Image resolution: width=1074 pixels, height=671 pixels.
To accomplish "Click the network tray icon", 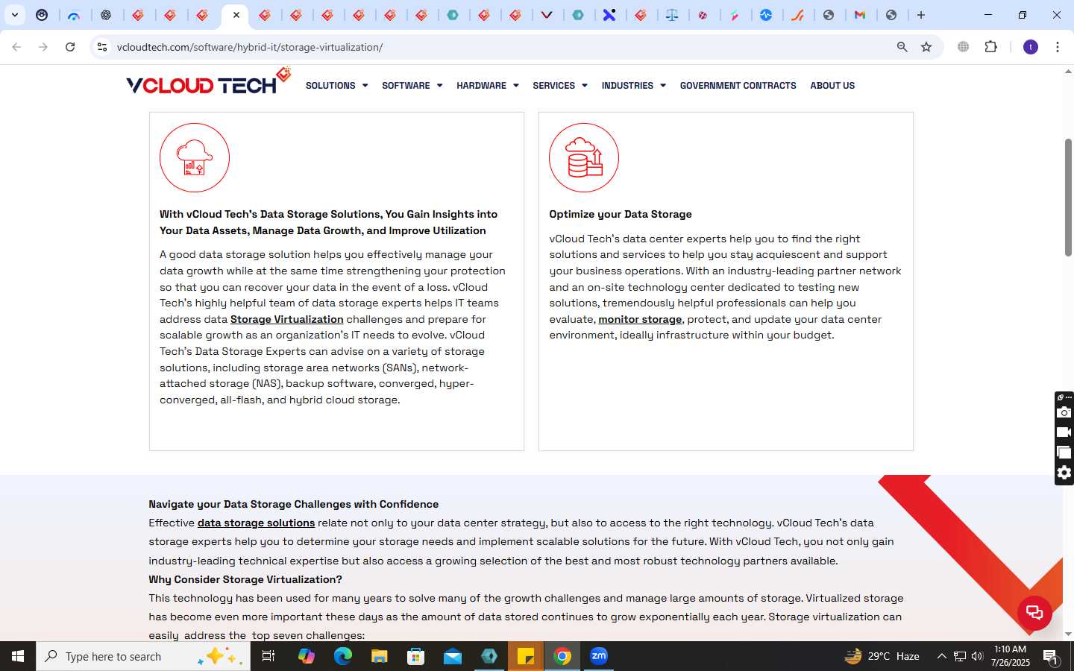I will coord(960,656).
